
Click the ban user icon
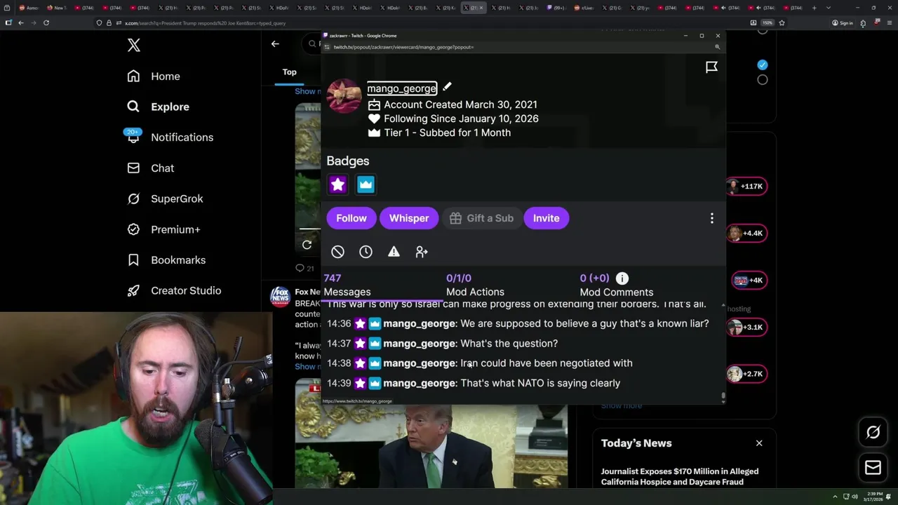337,252
